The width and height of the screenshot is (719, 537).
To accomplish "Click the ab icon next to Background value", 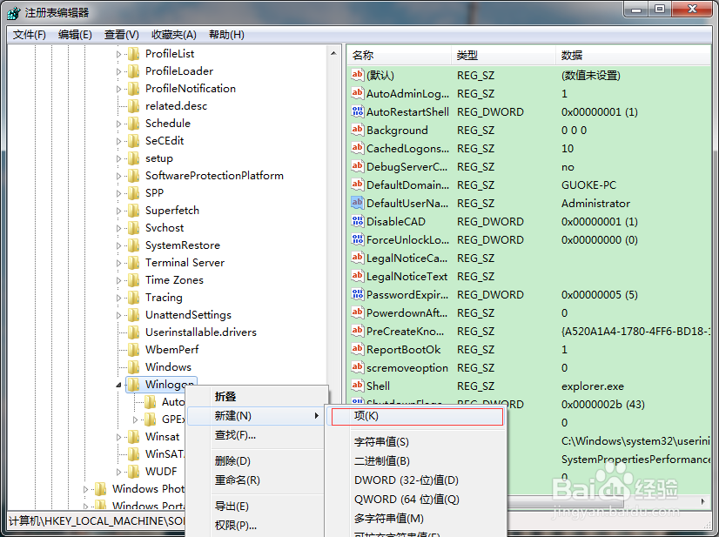I will point(357,130).
